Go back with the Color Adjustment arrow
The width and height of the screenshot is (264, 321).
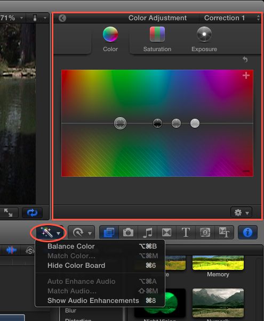(62, 18)
